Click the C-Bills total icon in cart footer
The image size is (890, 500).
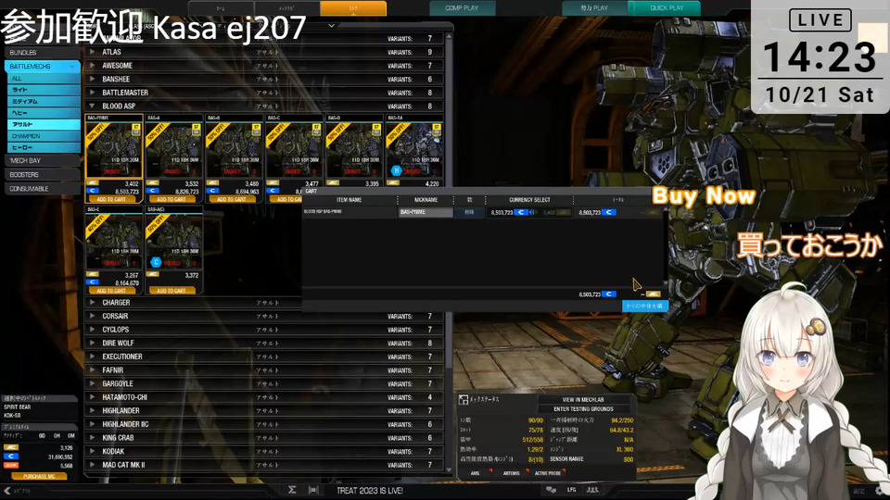coord(609,294)
